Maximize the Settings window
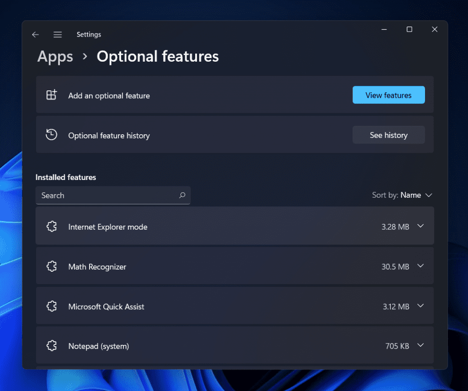Image resolution: width=468 pixels, height=391 pixels. [409, 29]
